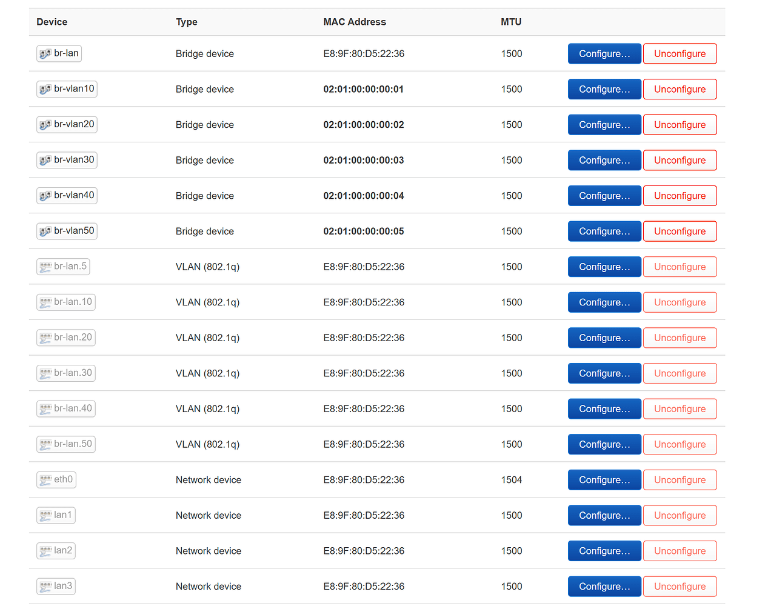Click the MAC Address column header
This screenshot has height=606, width=765.
coord(355,22)
